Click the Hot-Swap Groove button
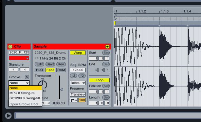The width and height of the screenshot is (201, 122). (27, 77)
